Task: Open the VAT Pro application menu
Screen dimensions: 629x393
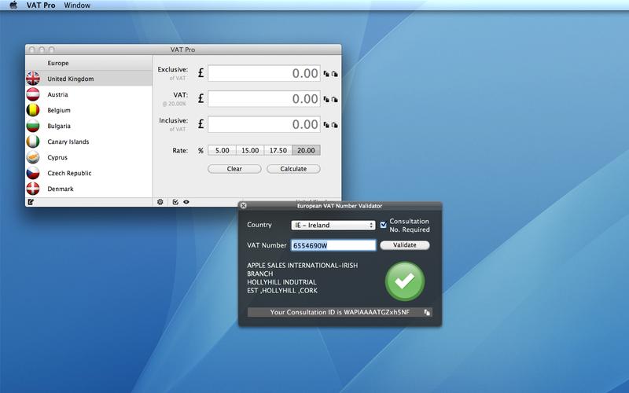Action: (x=41, y=6)
